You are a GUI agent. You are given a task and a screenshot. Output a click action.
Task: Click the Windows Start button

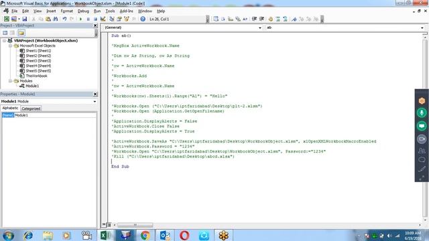click(x=9, y=235)
